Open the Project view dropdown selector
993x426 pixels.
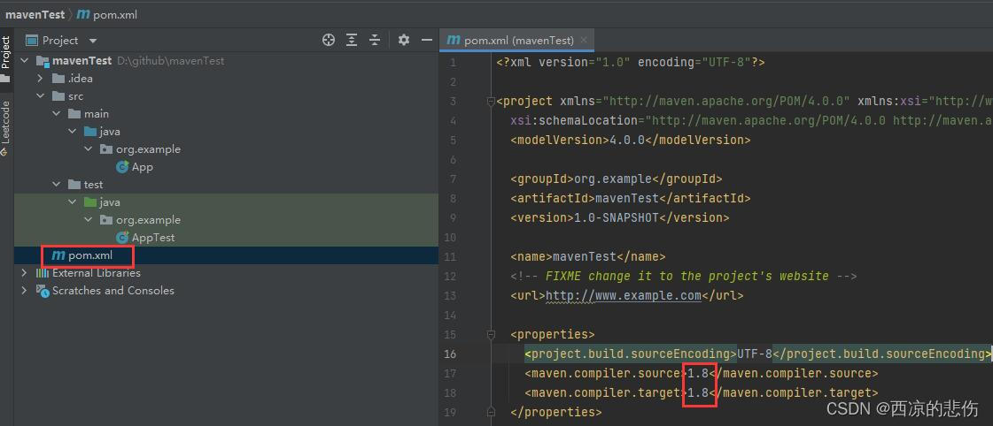[x=61, y=41]
